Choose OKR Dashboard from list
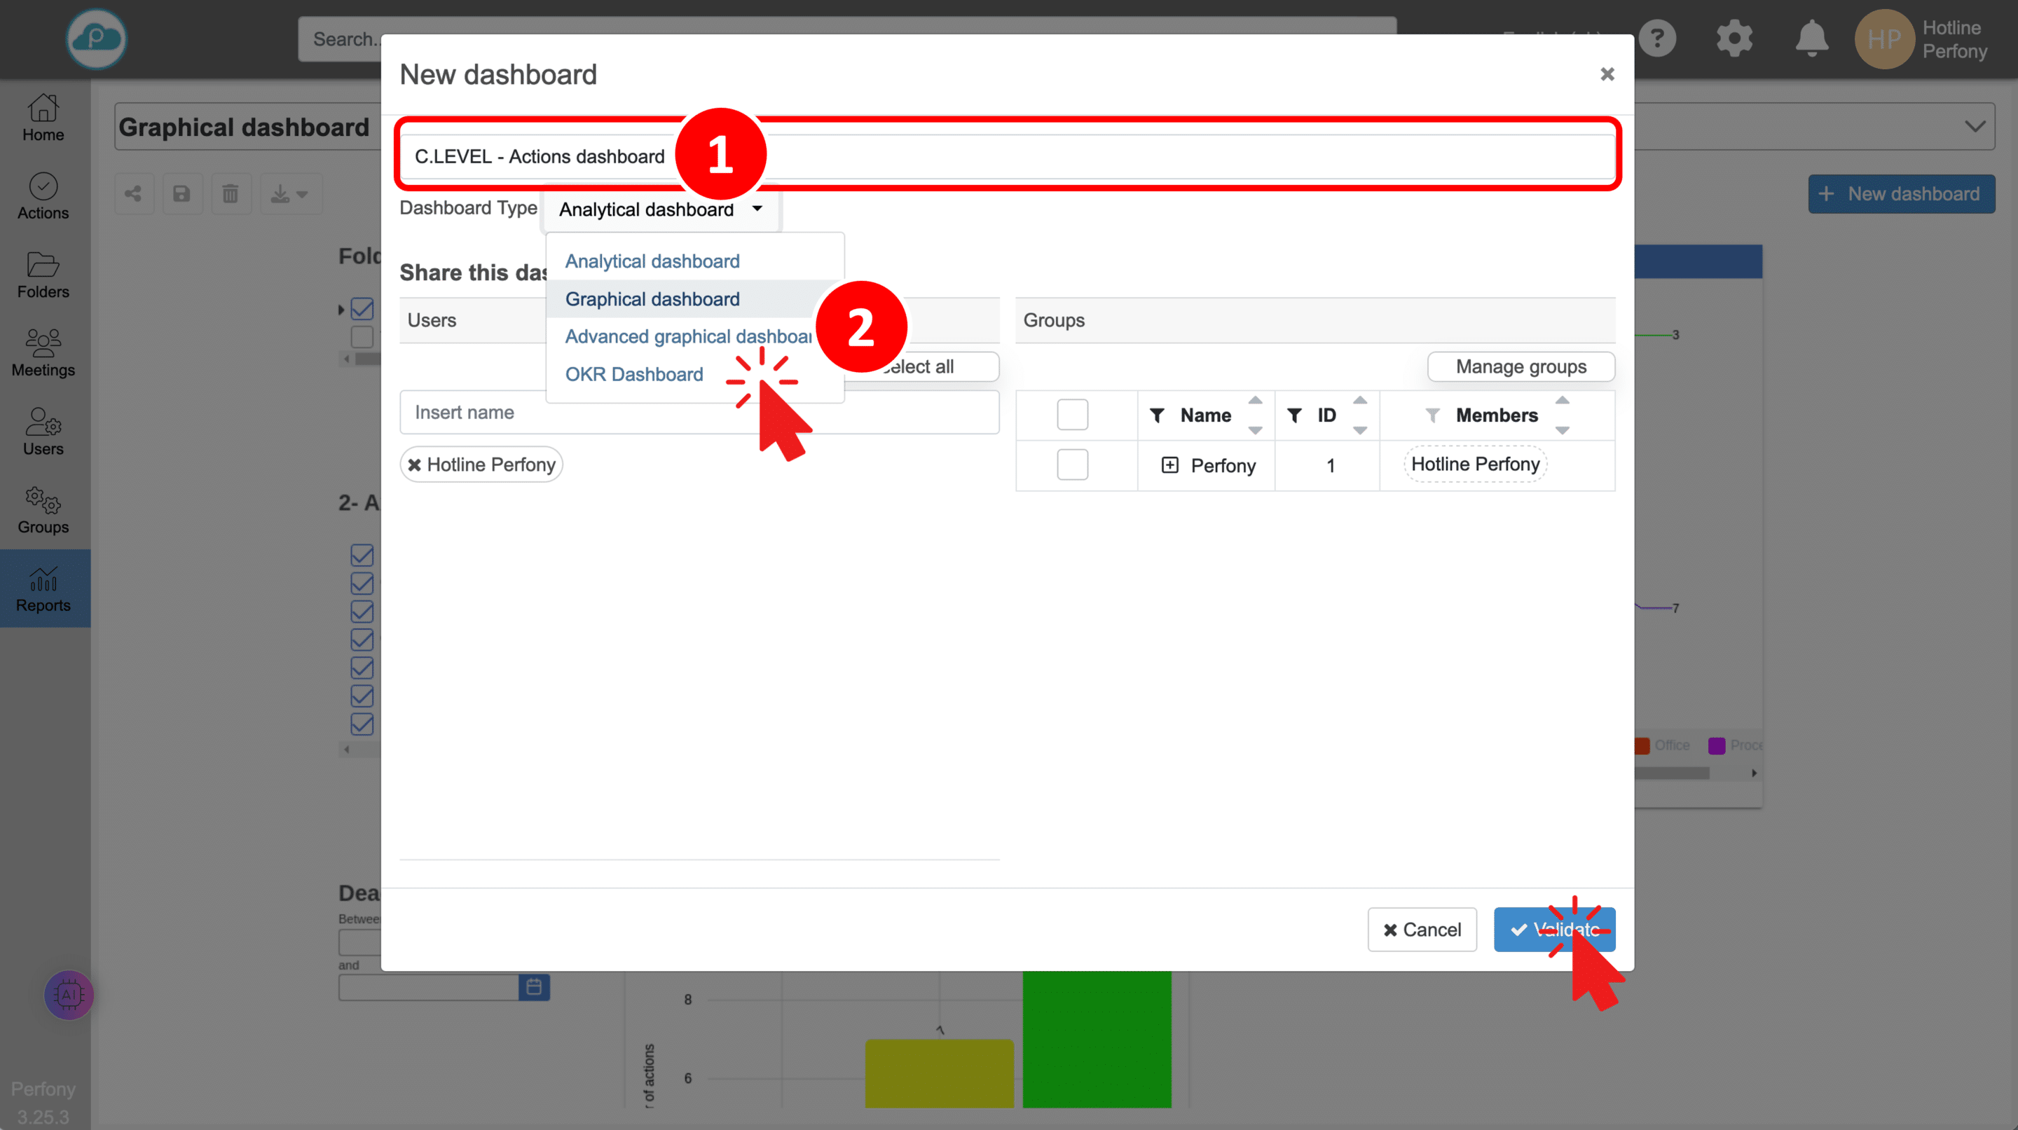This screenshot has width=2018, height=1130. [633, 374]
